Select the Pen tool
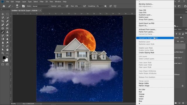The image size is (187, 105). (x=7, y=46)
